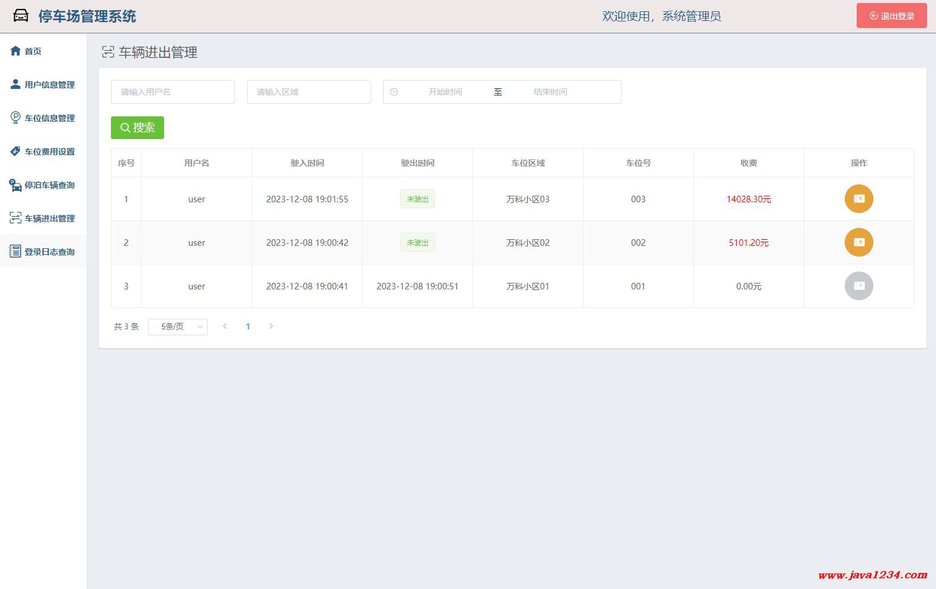
Task: Click the 开始时间 start date field
Action: click(445, 92)
